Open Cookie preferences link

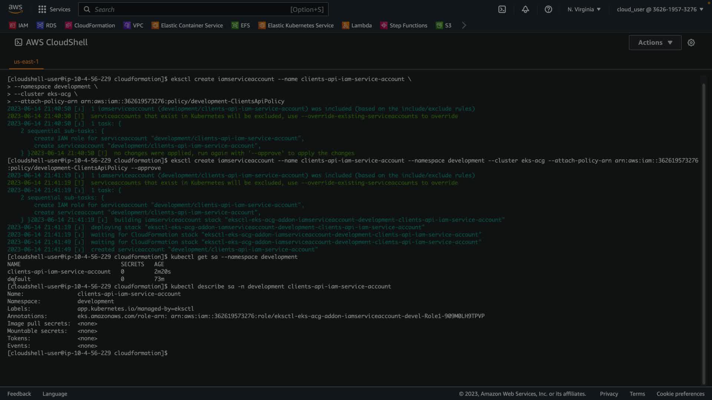680,394
